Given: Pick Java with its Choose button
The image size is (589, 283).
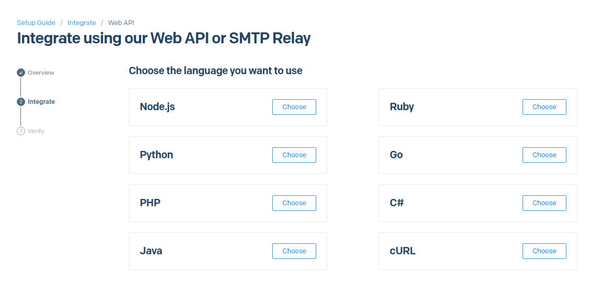Looking at the screenshot, I should pyautogui.click(x=294, y=251).
